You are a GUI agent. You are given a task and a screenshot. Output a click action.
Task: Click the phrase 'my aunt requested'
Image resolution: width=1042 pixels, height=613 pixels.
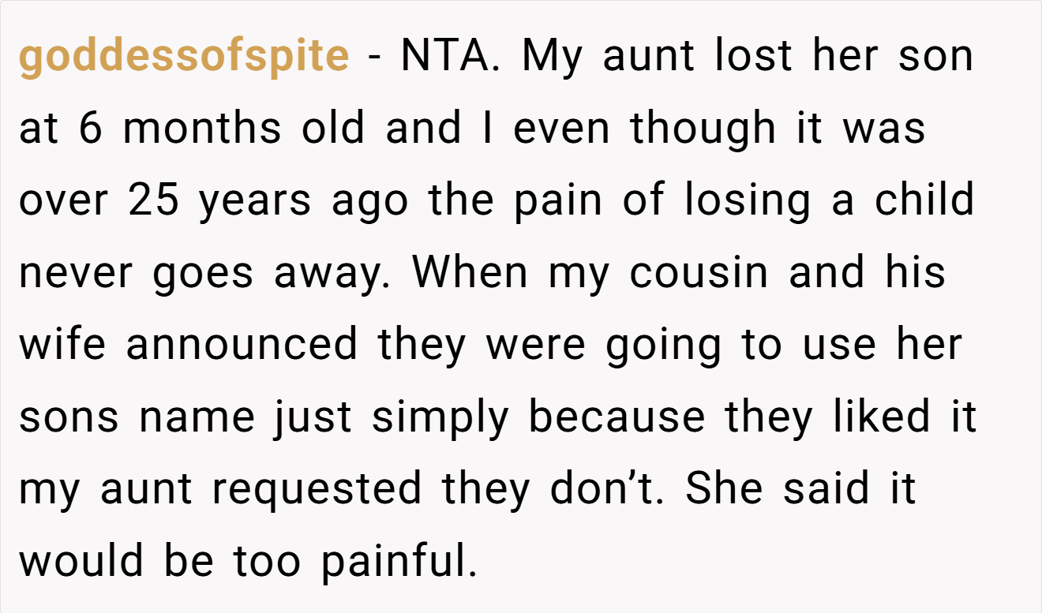219,490
